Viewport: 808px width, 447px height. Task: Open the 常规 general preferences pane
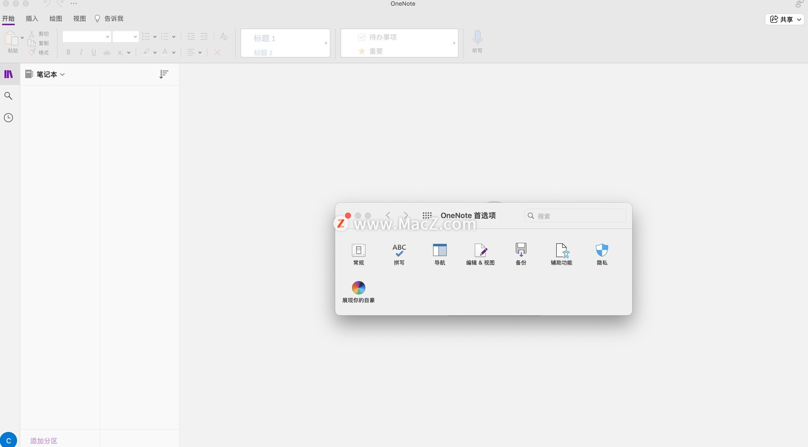(359, 254)
